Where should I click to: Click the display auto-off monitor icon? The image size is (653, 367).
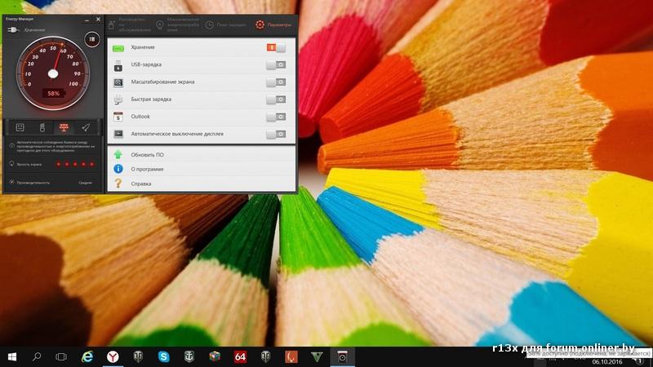point(118,134)
